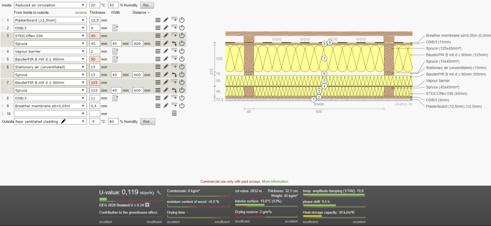This screenshot has width=491, height=226.
Task: Expand Stationary air (unventilated) dropdown
Action: point(50,67)
